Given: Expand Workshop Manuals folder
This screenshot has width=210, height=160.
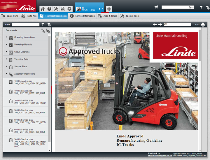Looking at the screenshot, I should [6, 44].
